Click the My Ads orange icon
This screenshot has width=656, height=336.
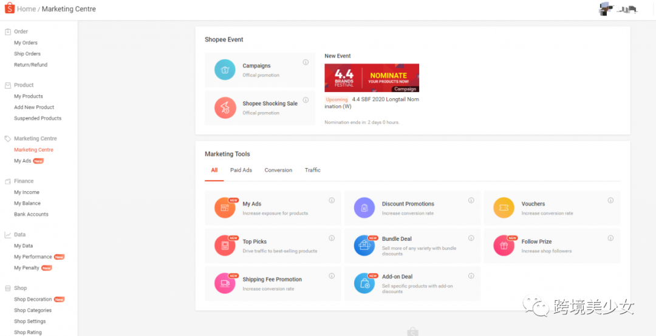point(225,207)
